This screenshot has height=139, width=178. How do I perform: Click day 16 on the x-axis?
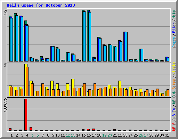89,135
